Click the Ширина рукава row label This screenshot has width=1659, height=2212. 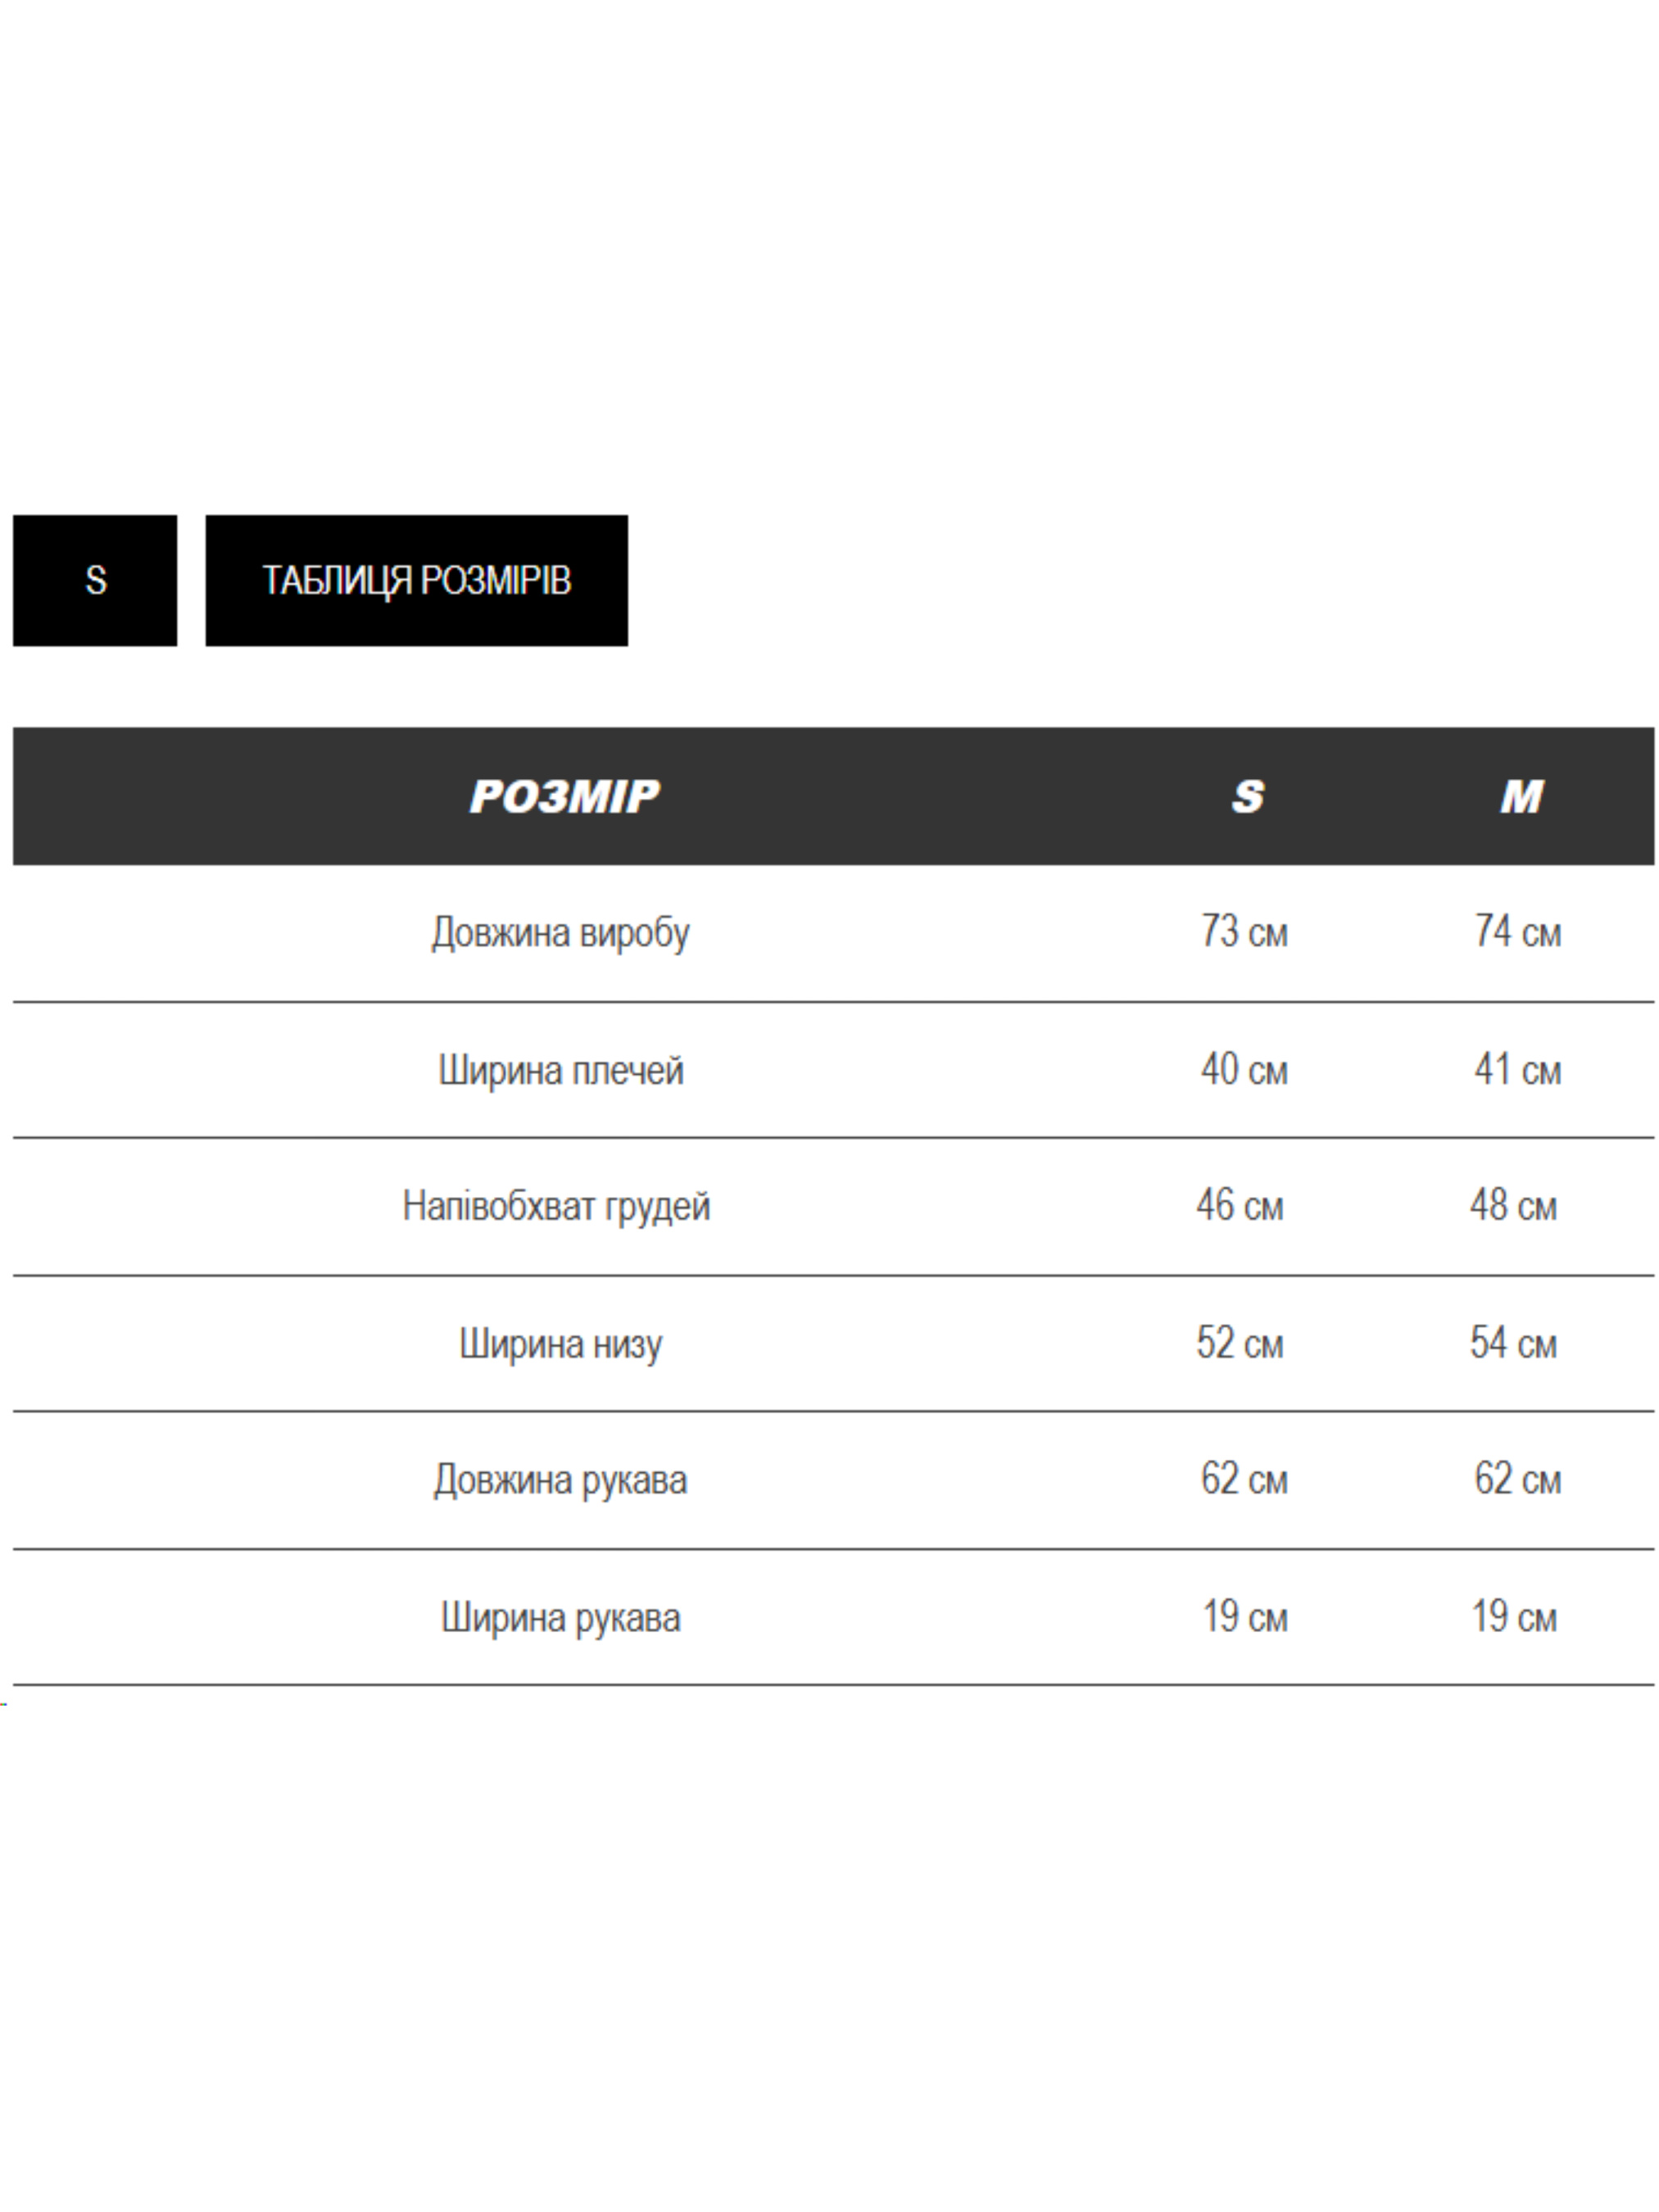click(x=560, y=1617)
